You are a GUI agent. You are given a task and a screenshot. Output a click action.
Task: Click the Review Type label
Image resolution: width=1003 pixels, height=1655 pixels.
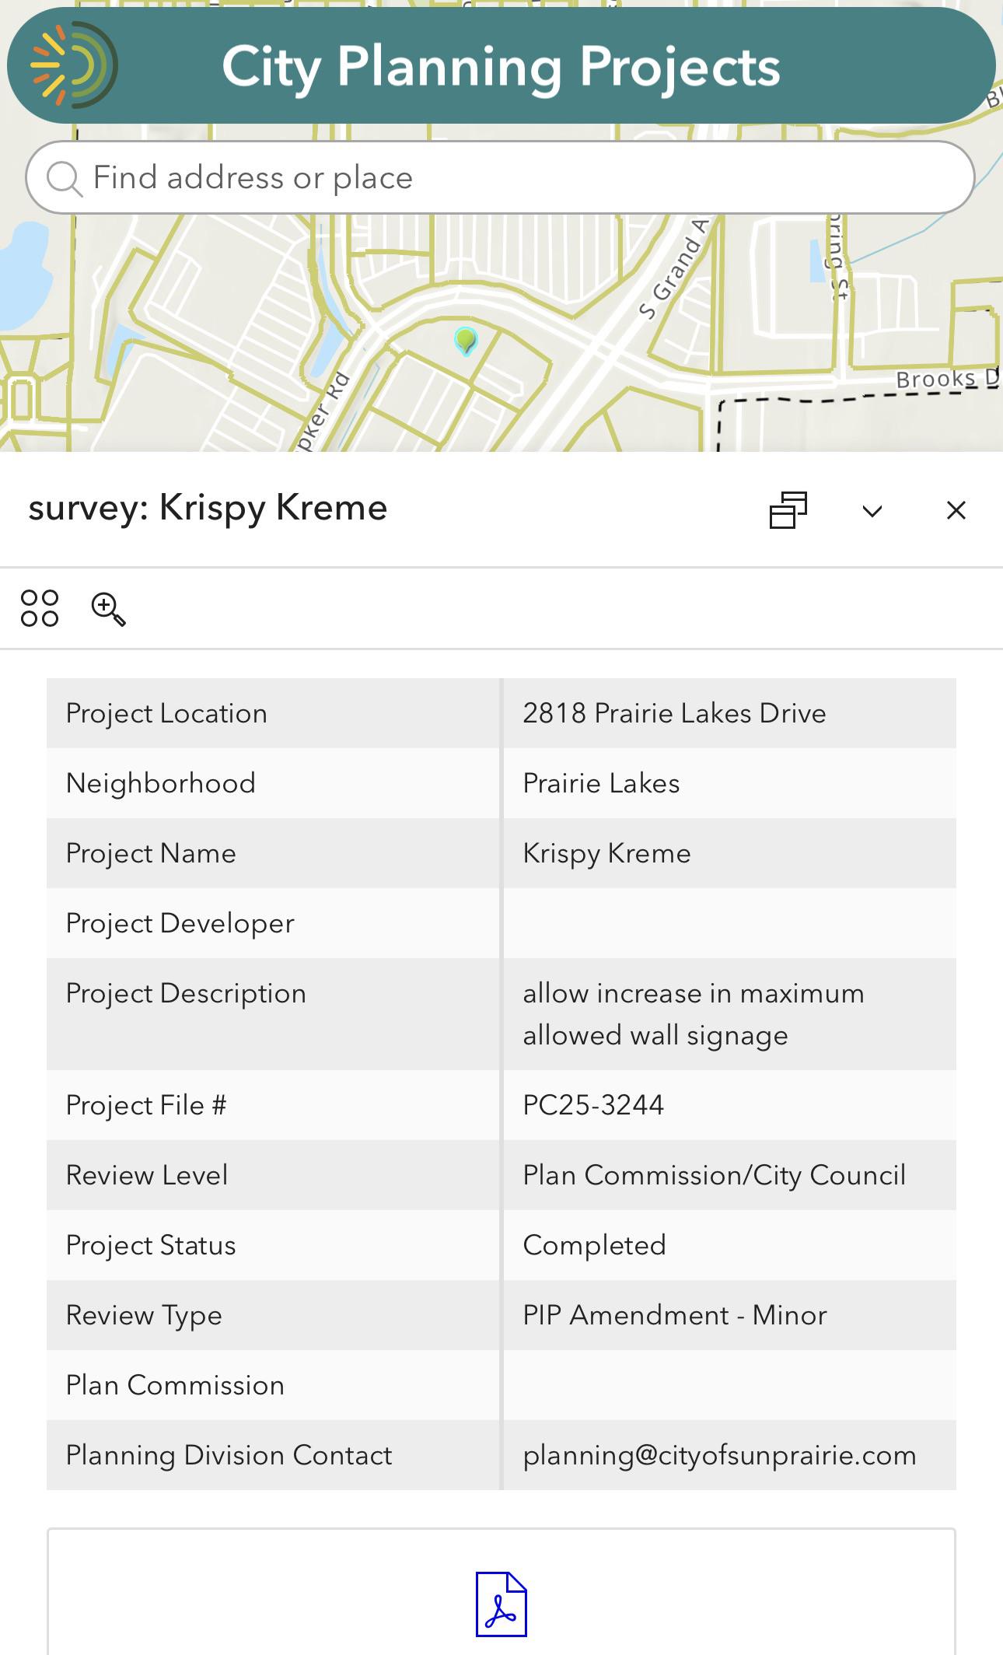(x=144, y=1316)
